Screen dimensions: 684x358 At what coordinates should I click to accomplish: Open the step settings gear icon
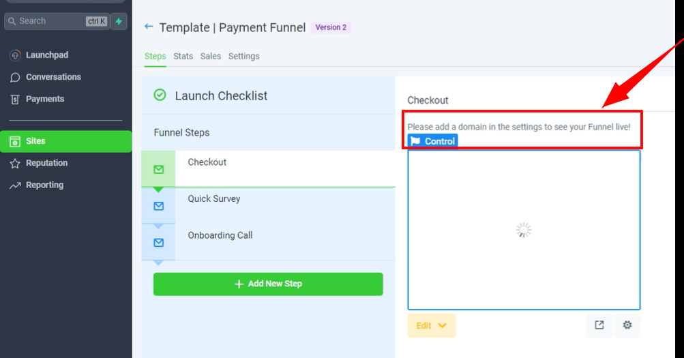pos(627,325)
